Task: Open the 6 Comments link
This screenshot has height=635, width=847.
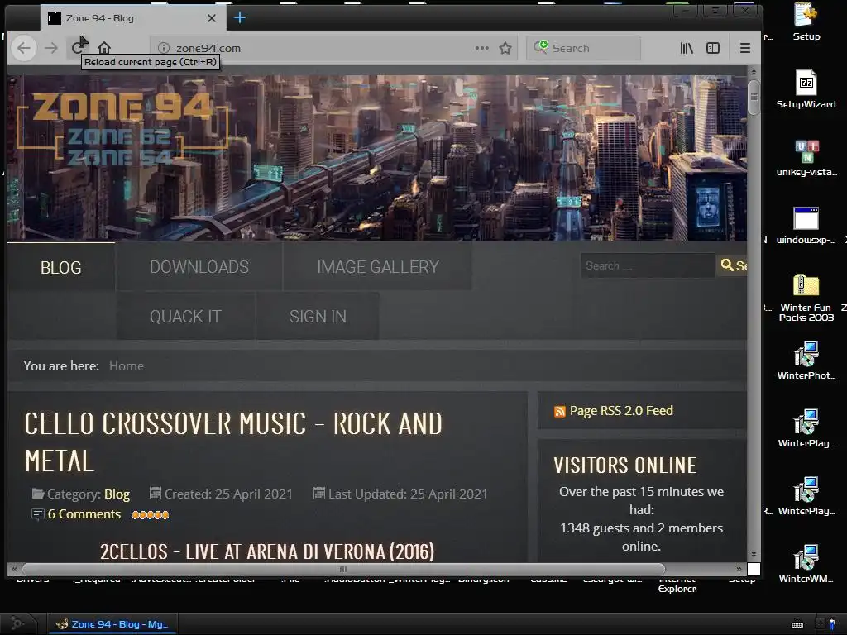Action: pyautogui.click(x=84, y=514)
